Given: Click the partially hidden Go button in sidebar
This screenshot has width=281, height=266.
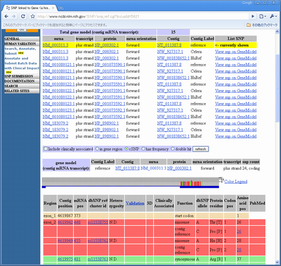Looking at the screenshot, I should coord(22,30).
